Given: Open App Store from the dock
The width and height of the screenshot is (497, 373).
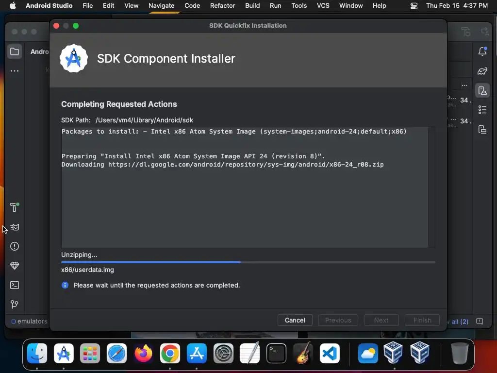Looking at the screenshot, I should pos(197,354).
